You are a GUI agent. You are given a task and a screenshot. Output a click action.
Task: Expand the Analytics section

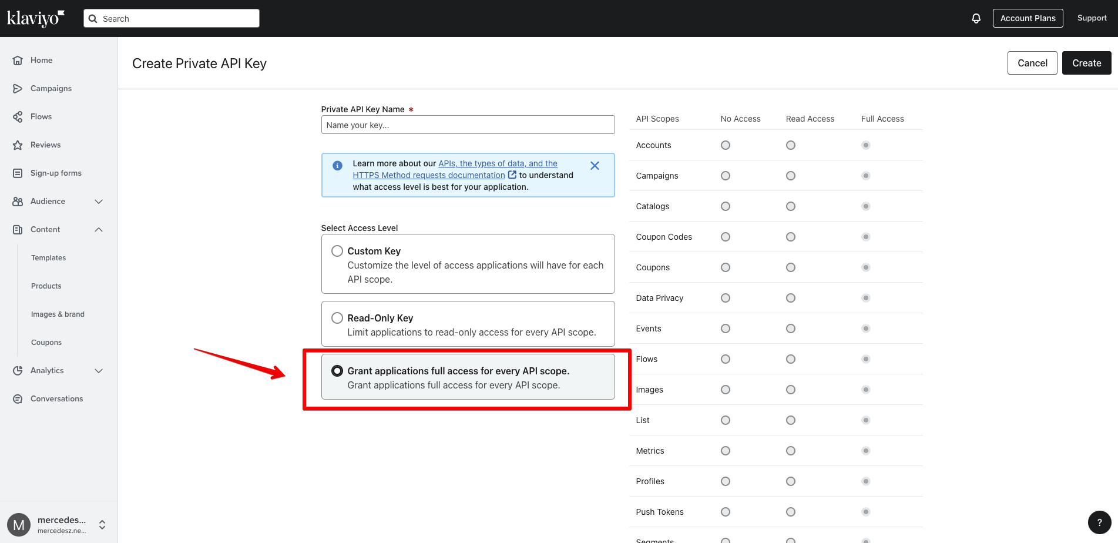click(98, 370)
